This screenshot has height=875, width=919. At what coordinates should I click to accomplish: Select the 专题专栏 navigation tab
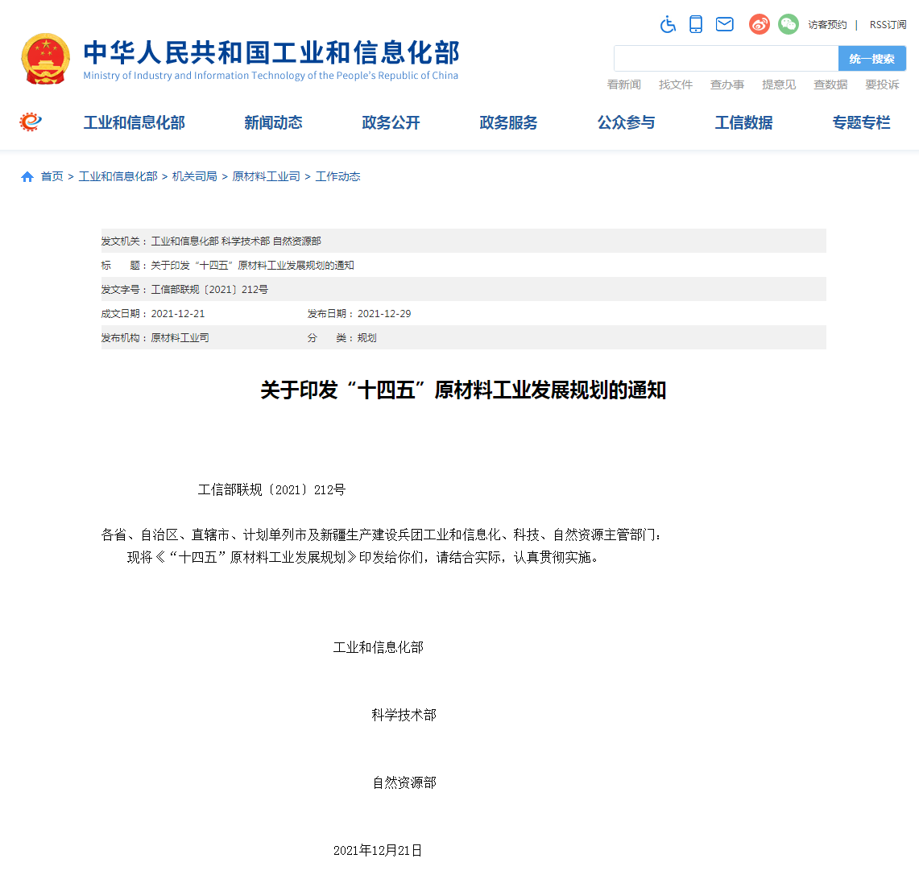tap(861, 122)
